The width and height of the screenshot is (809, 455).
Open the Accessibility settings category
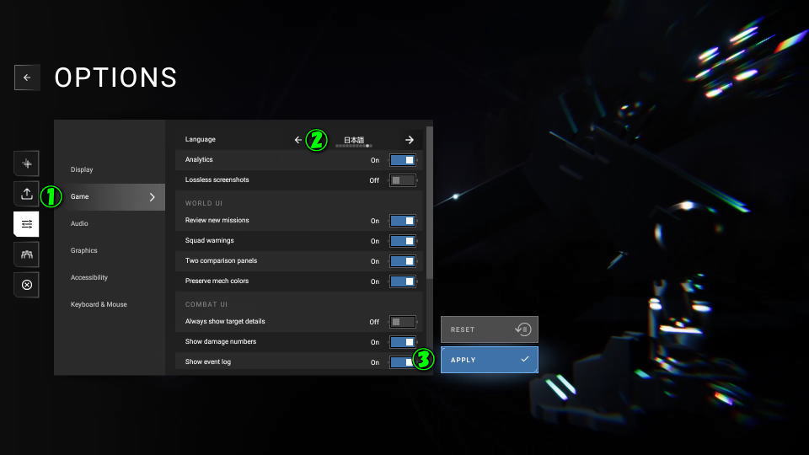tap(89, 278)
